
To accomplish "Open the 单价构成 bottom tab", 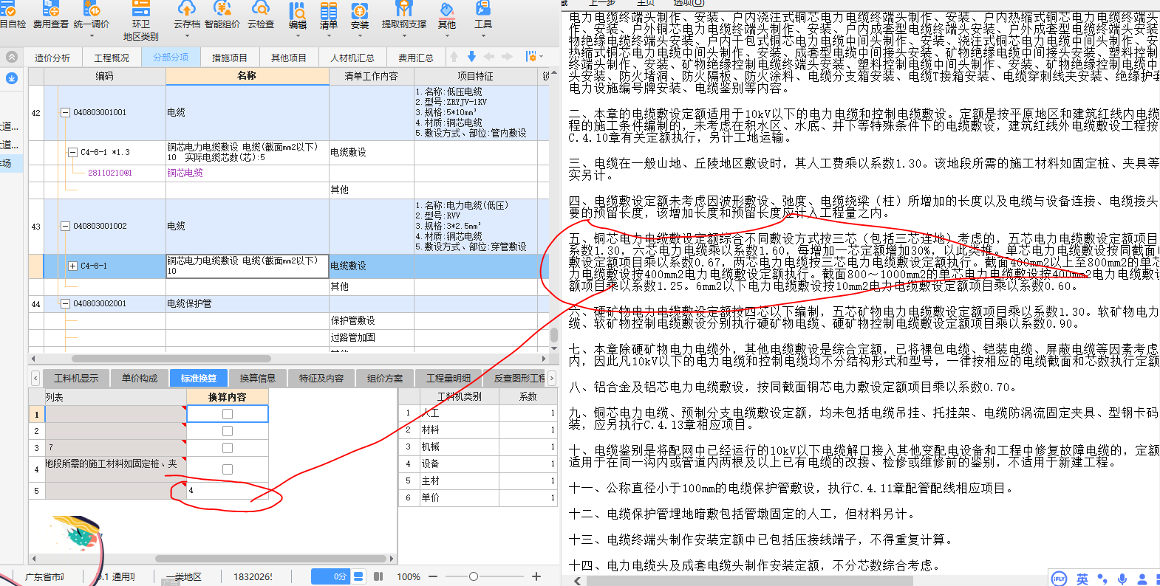I will coord(140,378).
